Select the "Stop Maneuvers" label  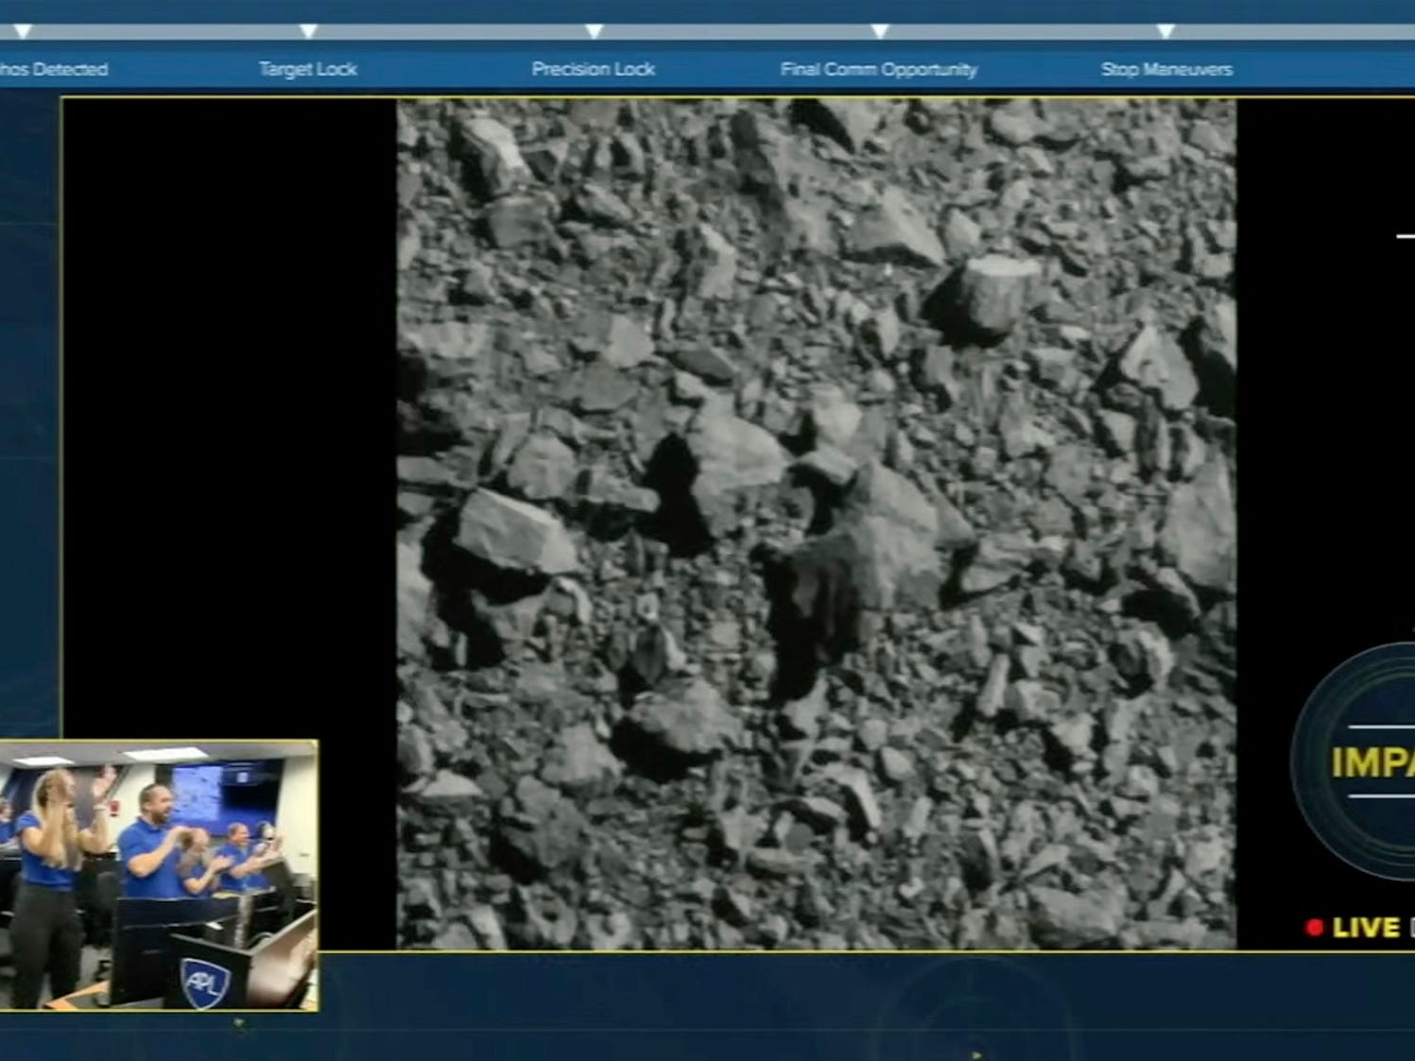[x=1166, y=69]
